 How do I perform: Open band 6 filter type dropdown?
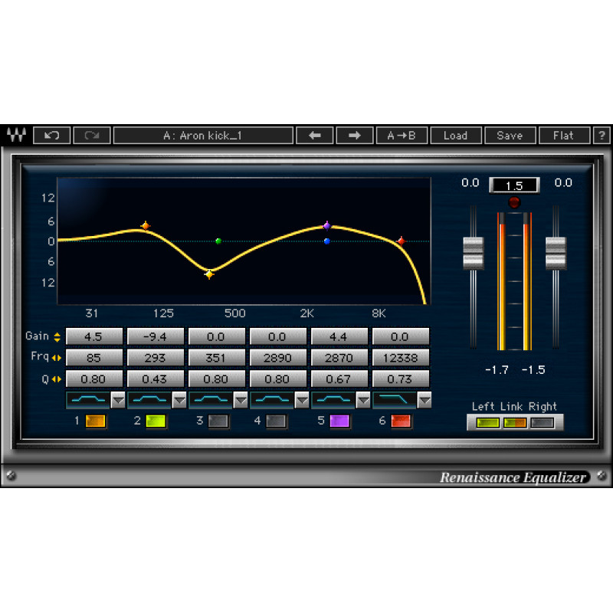click(x=425, y=400)
